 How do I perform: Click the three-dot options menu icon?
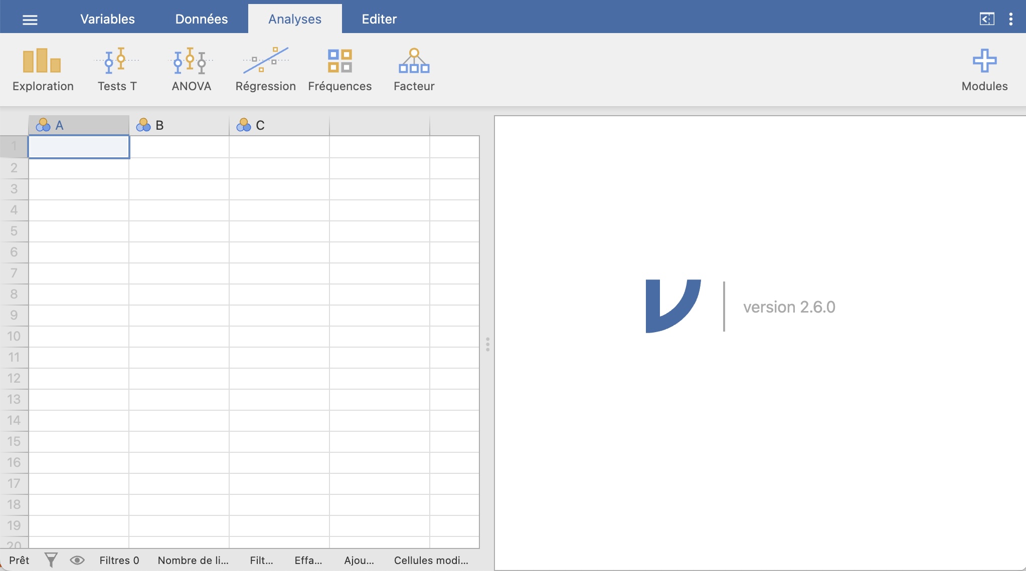[x=1010, y=19]
